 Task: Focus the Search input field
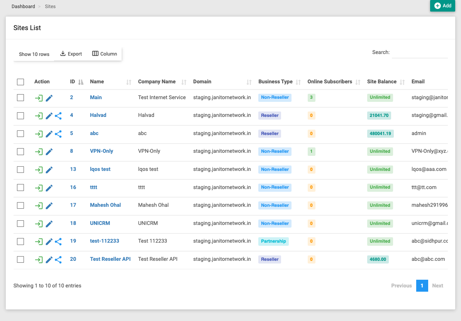coord(420,52)
